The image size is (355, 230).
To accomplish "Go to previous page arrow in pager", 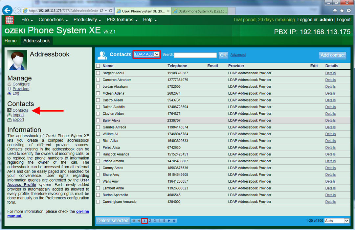I will coord(139,221).
